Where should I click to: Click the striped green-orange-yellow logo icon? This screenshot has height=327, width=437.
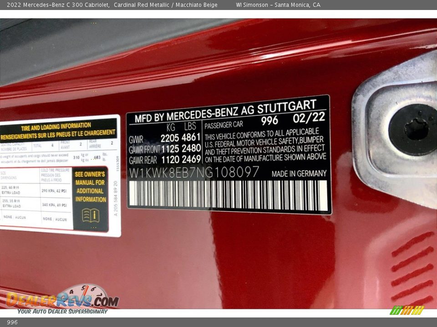[407, 310]
